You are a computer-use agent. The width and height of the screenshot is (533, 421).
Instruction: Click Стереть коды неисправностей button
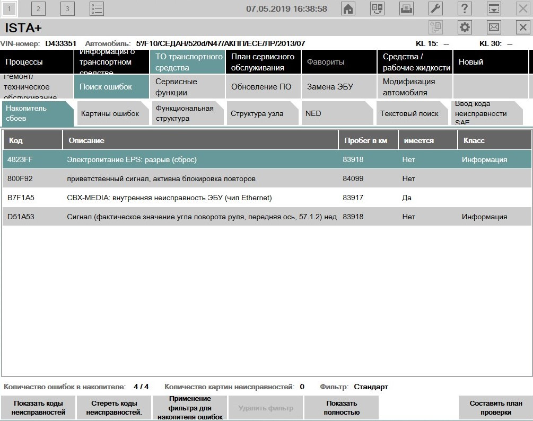tap(114, 408)
